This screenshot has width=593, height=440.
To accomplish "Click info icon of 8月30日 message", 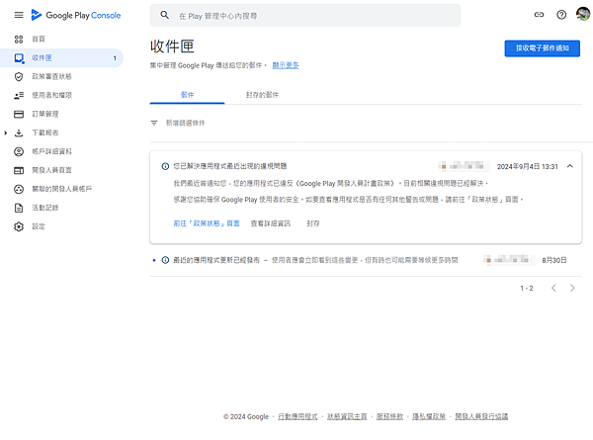I will coord(165,260).
